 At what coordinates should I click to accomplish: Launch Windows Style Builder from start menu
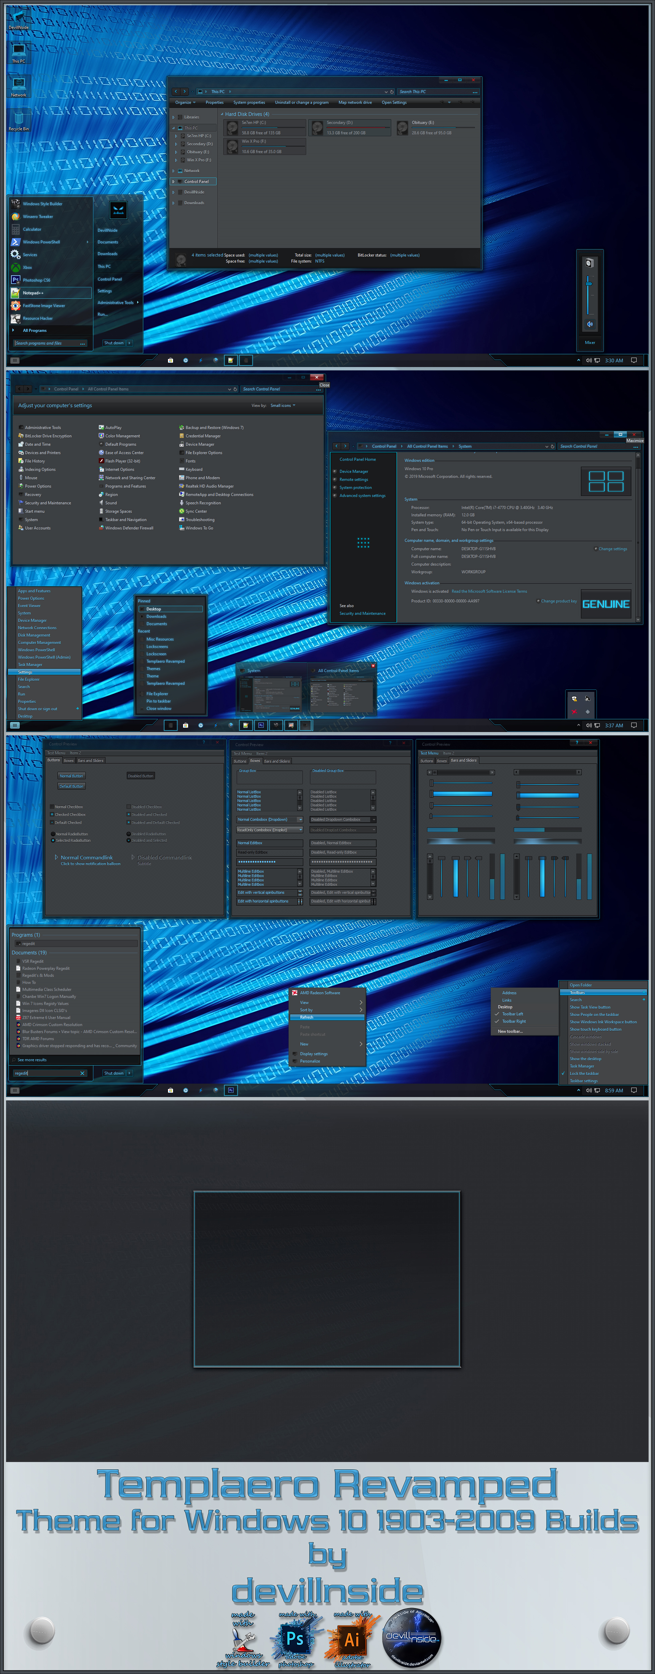(x=50, y=203)
